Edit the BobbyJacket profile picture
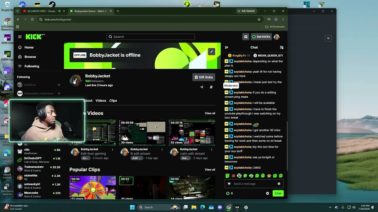Screen dimensions: 378x212 click(x=75, y=80)
